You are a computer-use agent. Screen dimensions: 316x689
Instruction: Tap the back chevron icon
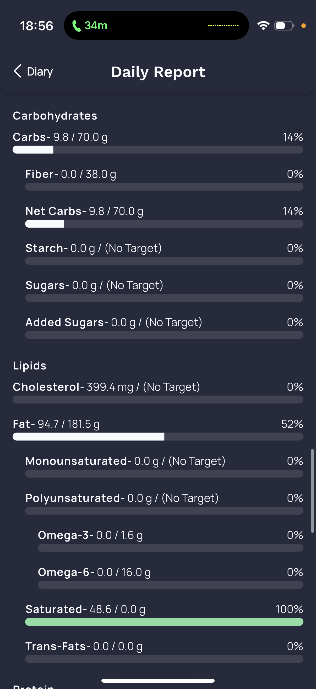pos(17,71)
